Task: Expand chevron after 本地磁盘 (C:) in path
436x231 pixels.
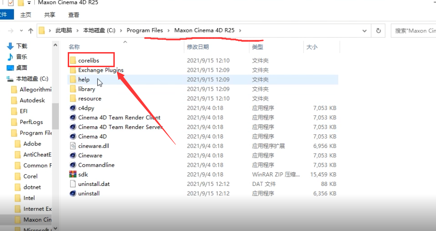Action: pos(121,31)
